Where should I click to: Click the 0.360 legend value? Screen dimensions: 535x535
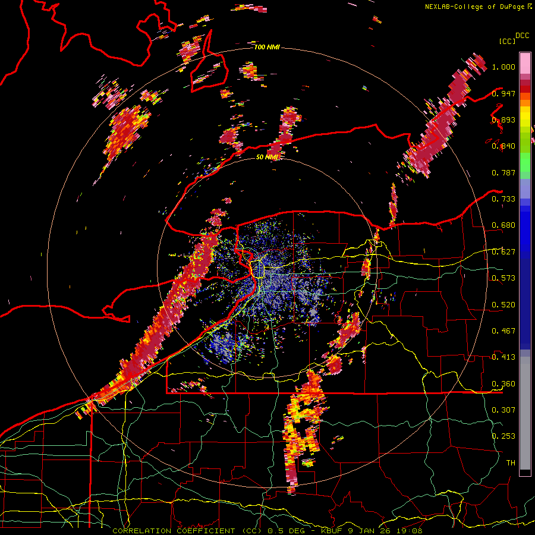(503, 384)
